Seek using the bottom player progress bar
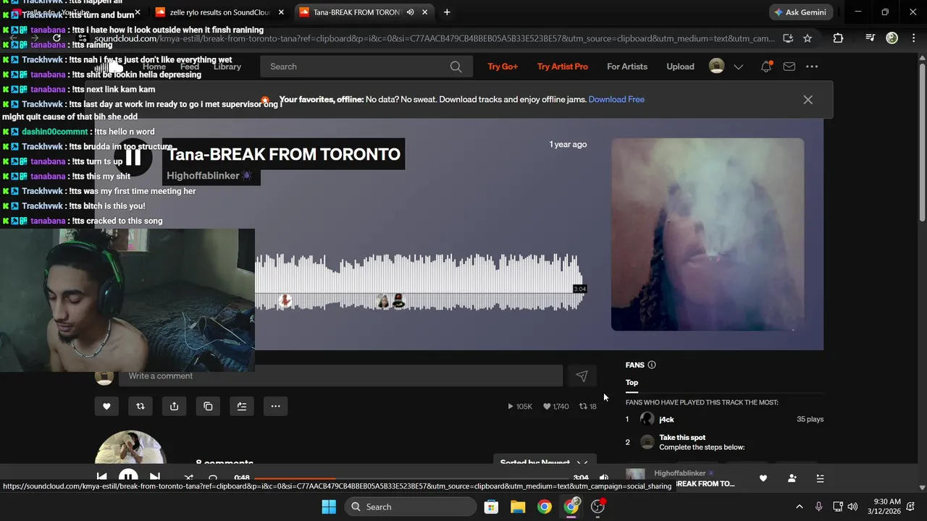This screenshot has height=521, width=927. pos(411,478)
